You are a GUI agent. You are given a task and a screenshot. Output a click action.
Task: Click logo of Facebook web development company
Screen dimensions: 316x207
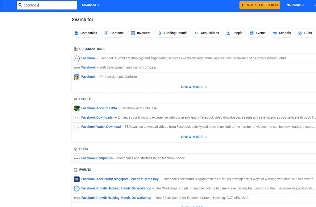[x=77, y=67]
